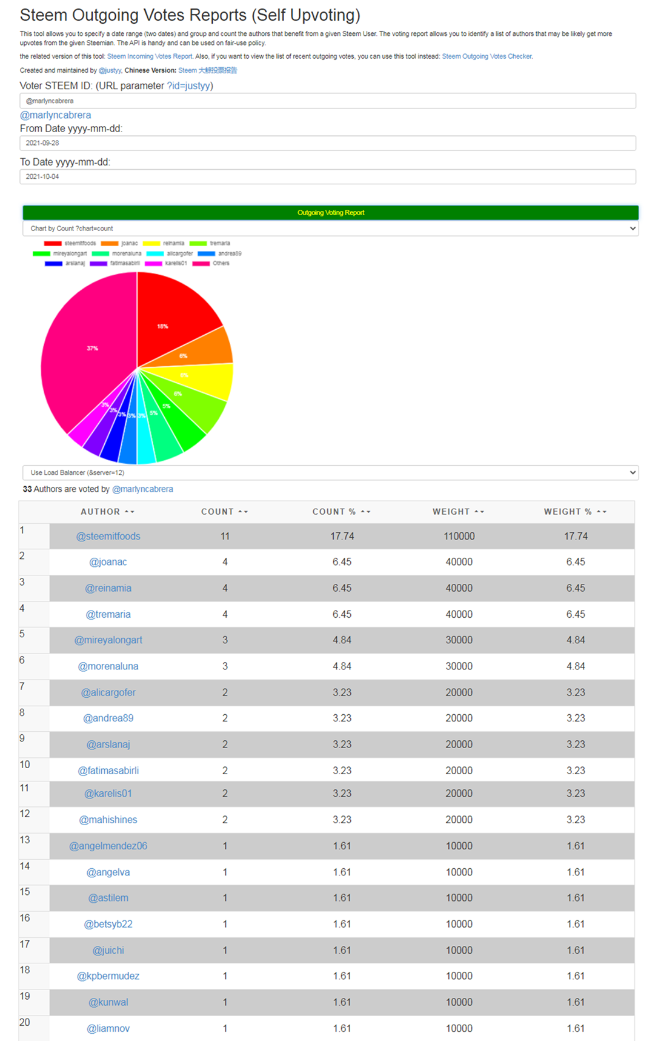
Task: Open the @tremaria author link
Action: click(x=108, y=614)
